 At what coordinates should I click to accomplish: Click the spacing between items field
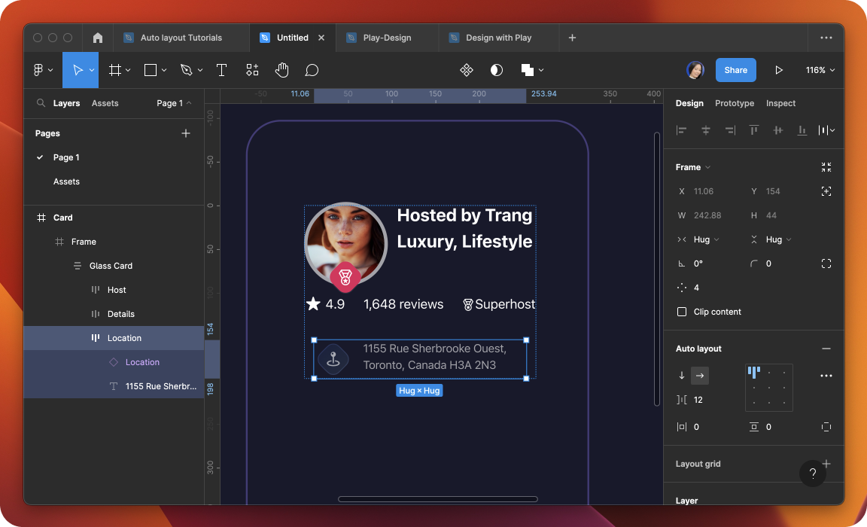[698, 400]
